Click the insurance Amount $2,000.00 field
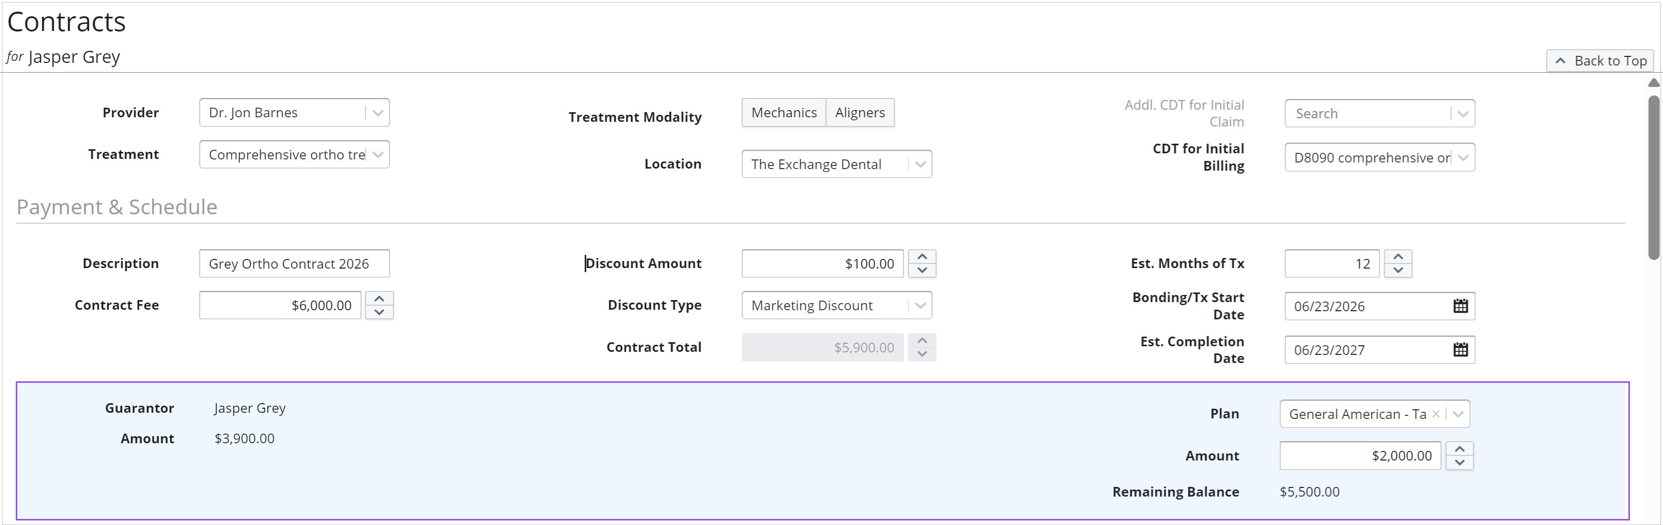Image resolution: width=1663 pixels, height=525 pixels. (1360, 456)
